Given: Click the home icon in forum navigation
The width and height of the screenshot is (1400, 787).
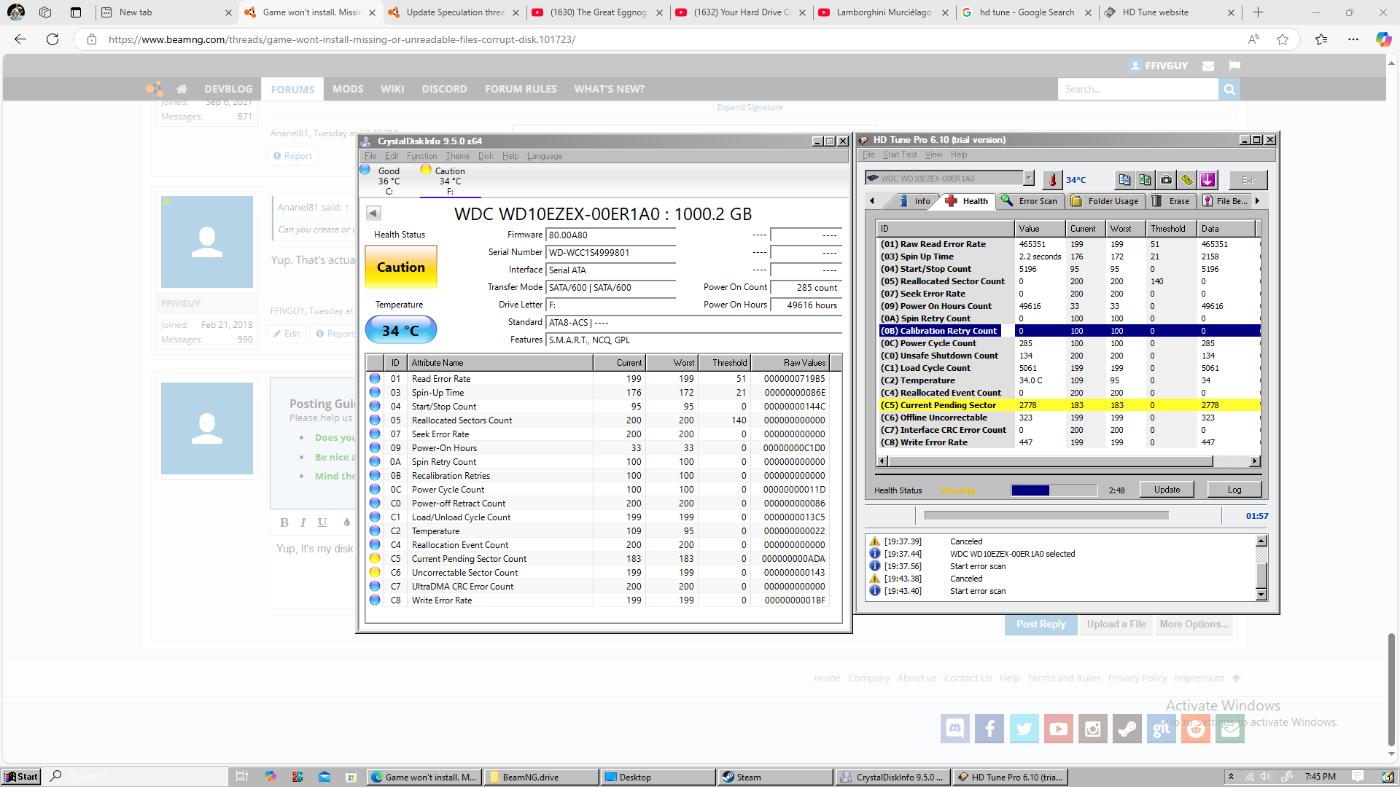Looking at the screenshot, I should [x=182, y=89].
